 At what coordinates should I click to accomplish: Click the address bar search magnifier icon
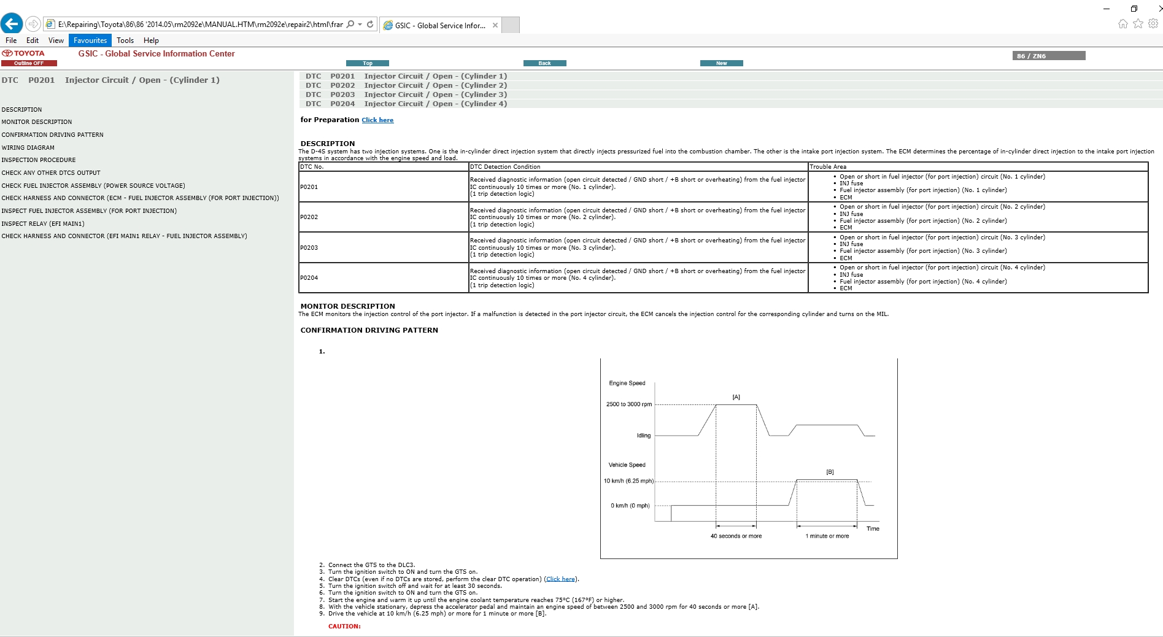(x=350, y=25)
